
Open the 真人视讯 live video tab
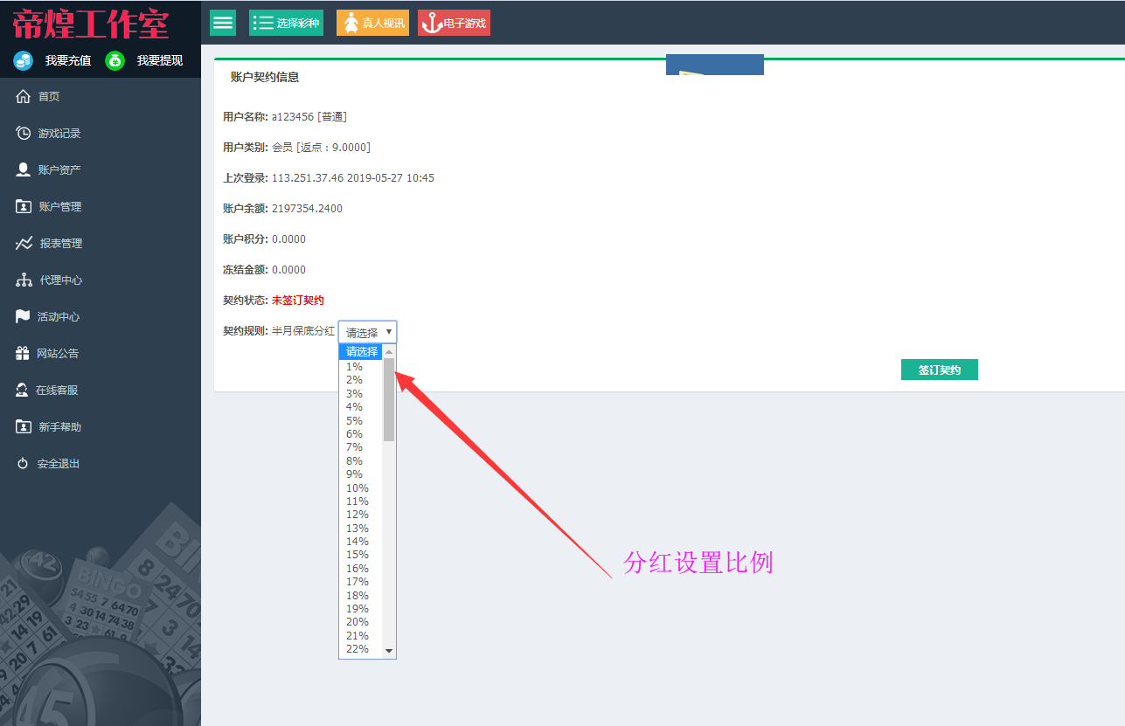pyautogui.click(x=372, y=23)
